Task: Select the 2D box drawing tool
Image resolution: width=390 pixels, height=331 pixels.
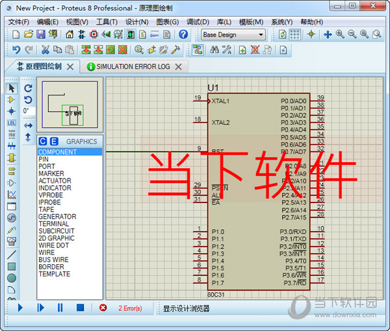Action: (x=12, y=267)
